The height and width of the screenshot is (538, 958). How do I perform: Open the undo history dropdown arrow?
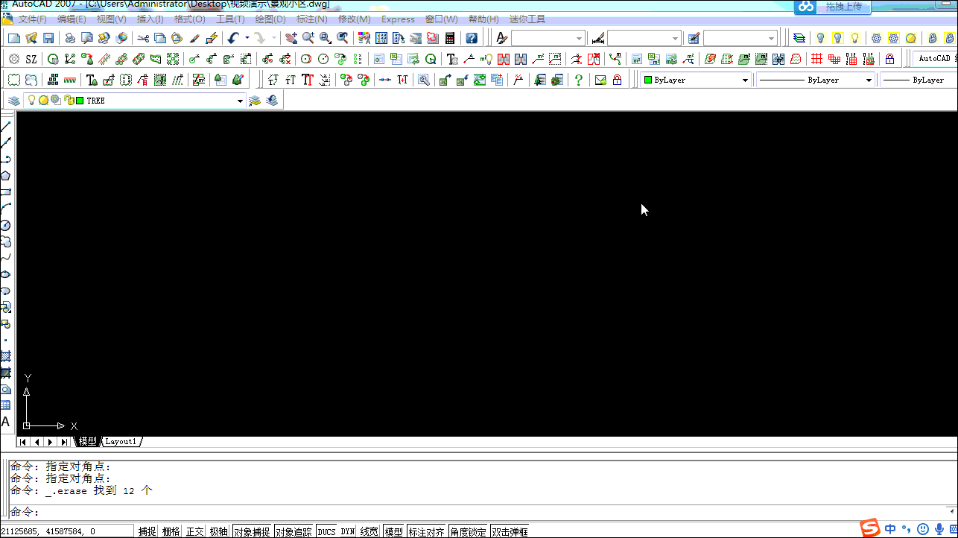[x=247, y=38]
